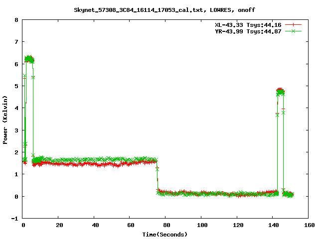Viewport: 319px width, 239px height.
Task: Click the x-axis tick label '100'
Action: [x=202, y=225]
